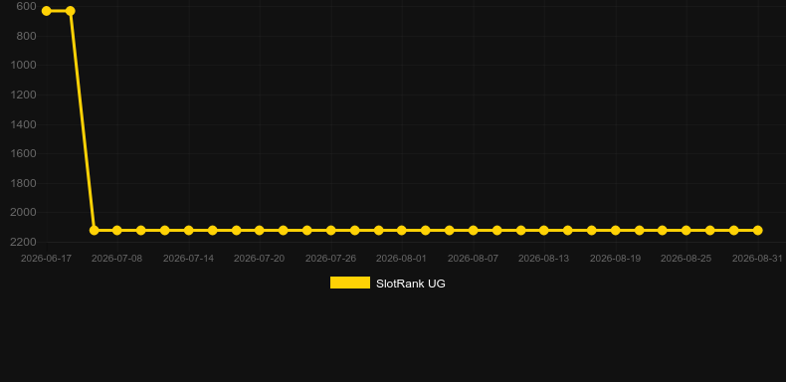Screen dimensions: 786x382
Task: Click the 2026-07-14 x-axis date label
Action: (188, 259)
